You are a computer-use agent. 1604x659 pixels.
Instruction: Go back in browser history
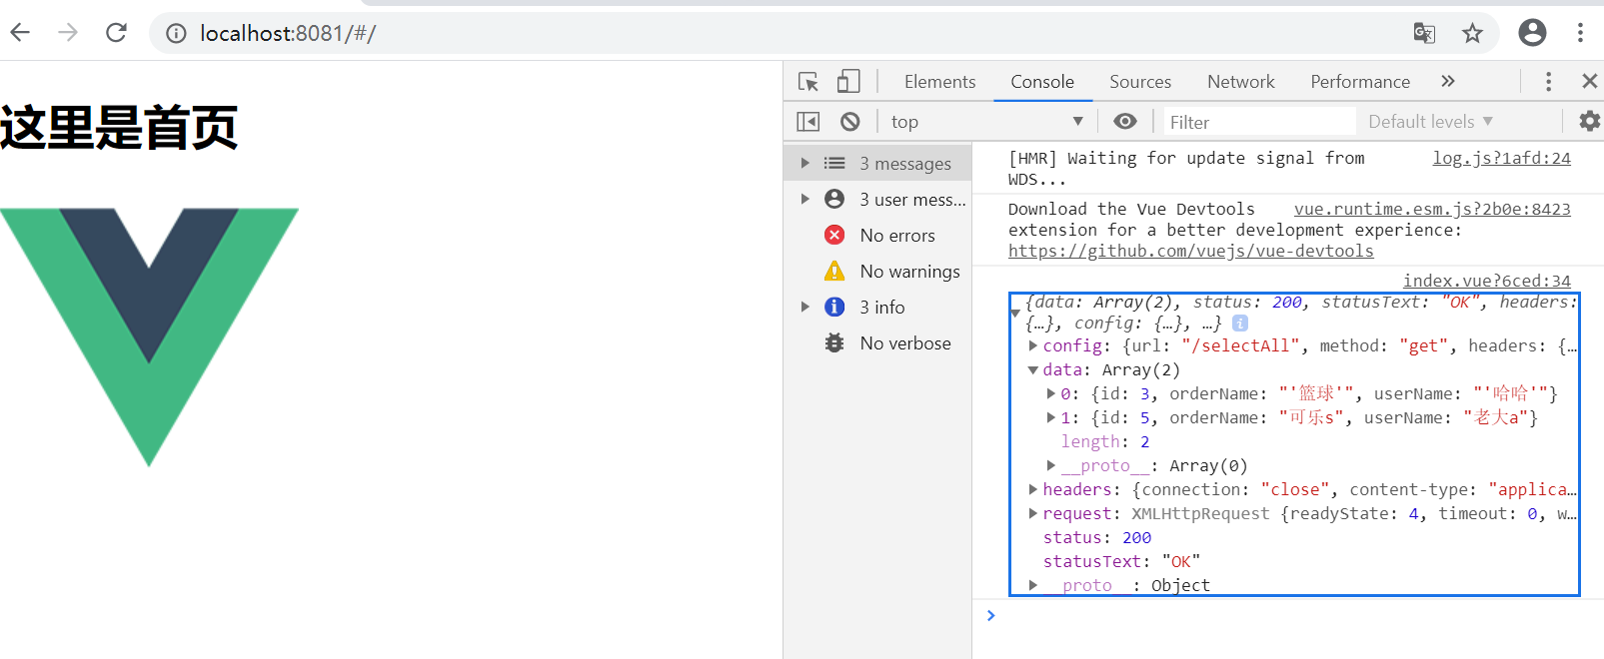[20, 33]
